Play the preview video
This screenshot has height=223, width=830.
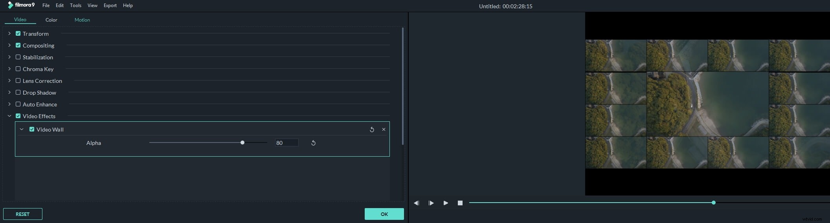click(446, 203)
